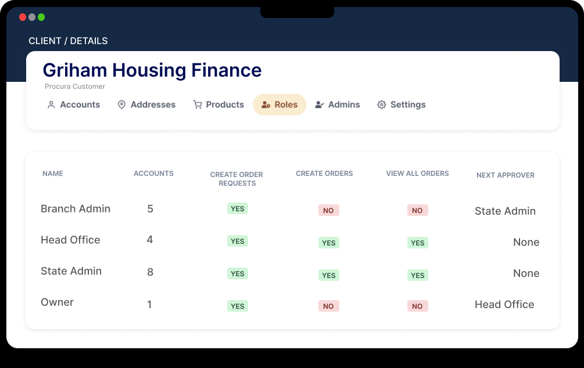Image resolution: width=584 pixels, height=368 pixels.
Task: Open the State Admin role name
Action: pos(71,271)
